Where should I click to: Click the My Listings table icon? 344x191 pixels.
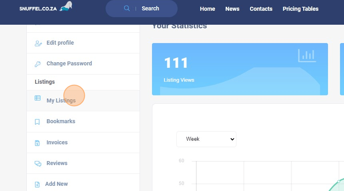[38, 98]
